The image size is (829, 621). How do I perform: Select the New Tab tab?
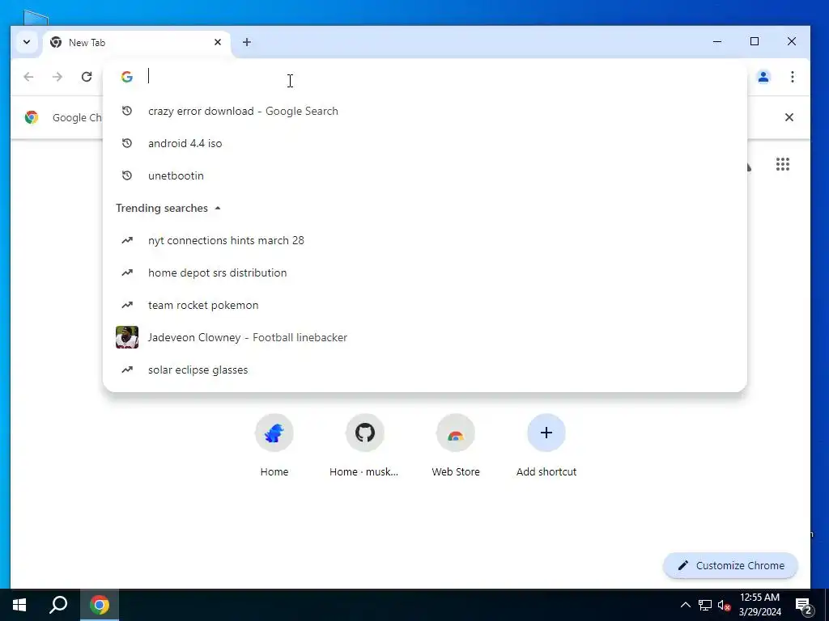(x=136, y=42)
